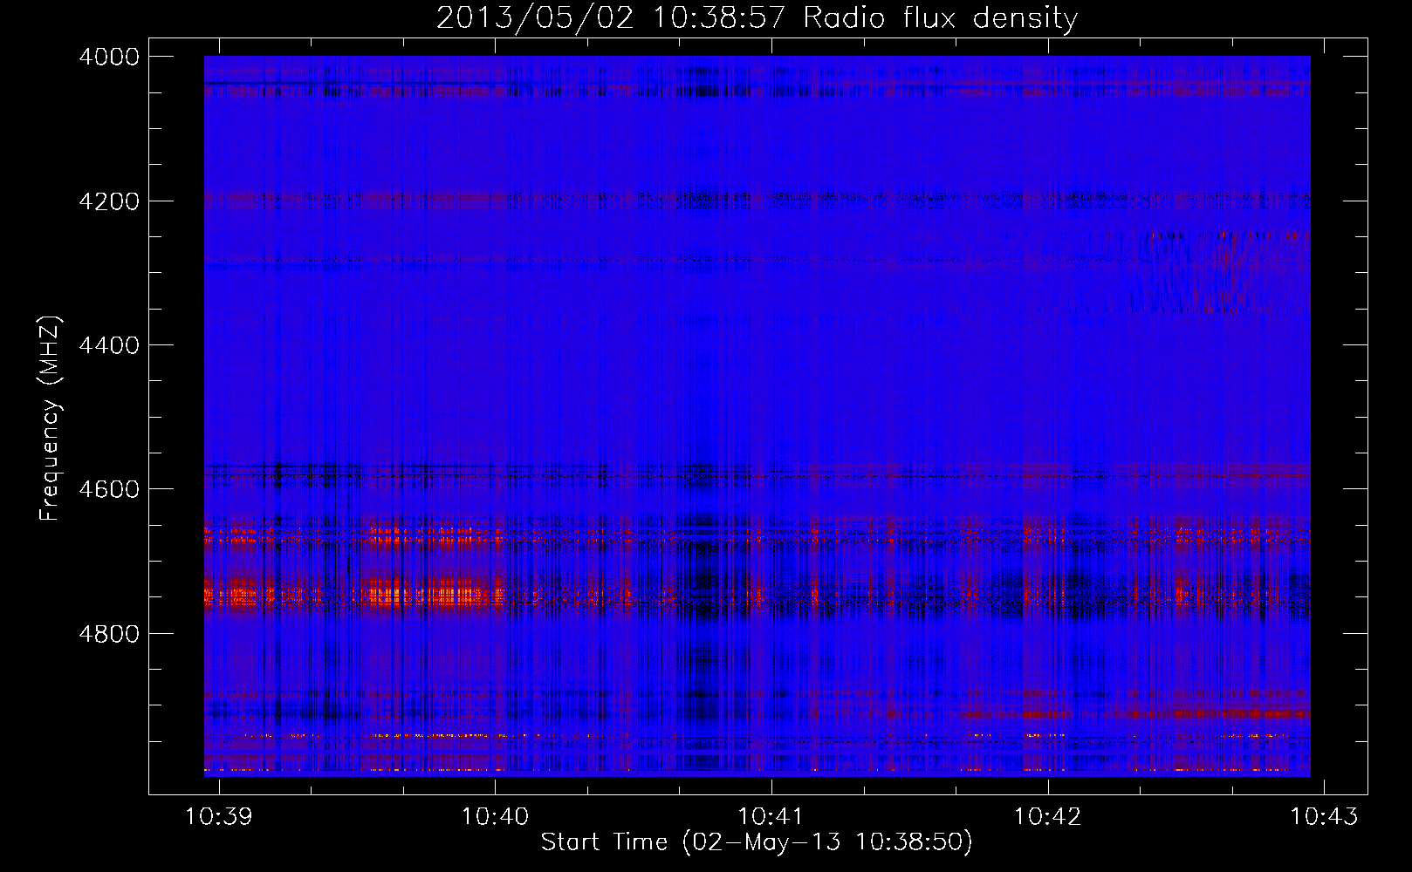1412x872 pixels.
Task: Click the 4400 frequency tick label
Action: coord(109,345)
